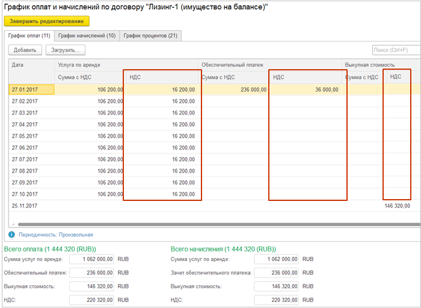This screenshot has width=421, height=308.
Task: Select the 27.01.2017 date cell
Action: coord(31,90)
